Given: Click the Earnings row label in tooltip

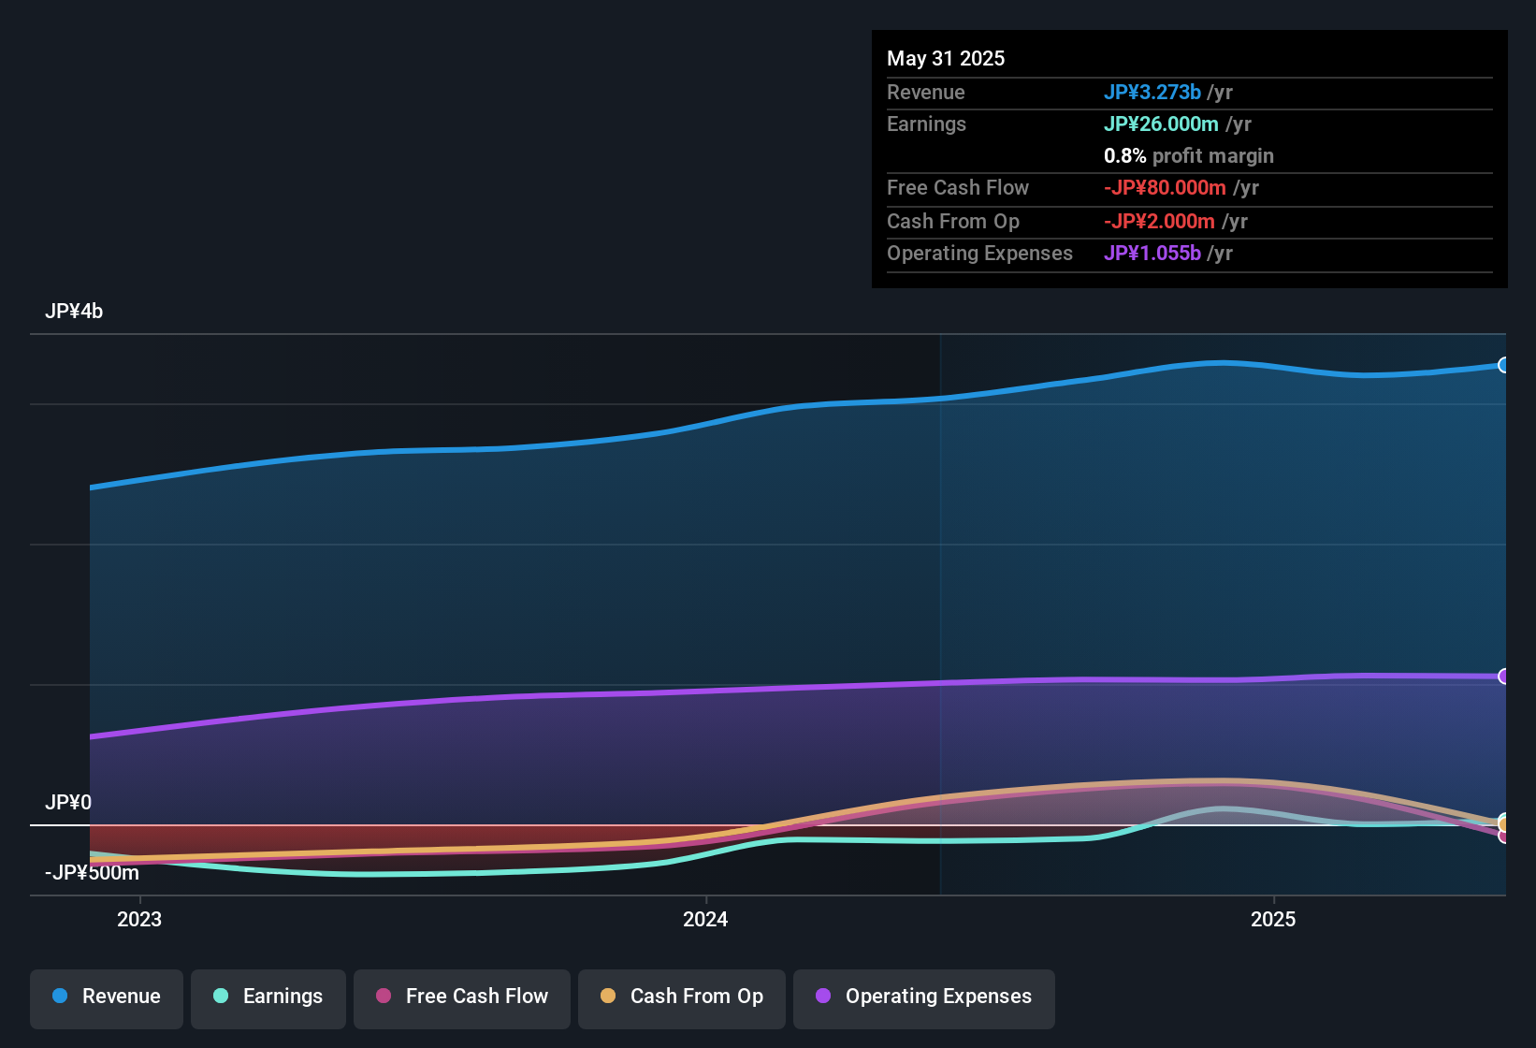Looking at the screenshot, I should click(926, 124).
